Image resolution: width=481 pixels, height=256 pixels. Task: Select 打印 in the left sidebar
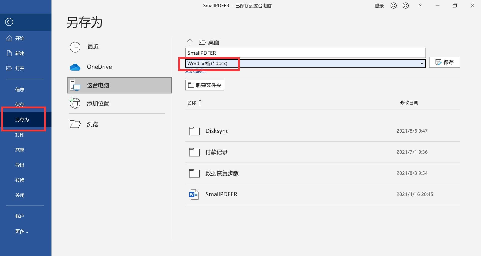tap(20, 135)
